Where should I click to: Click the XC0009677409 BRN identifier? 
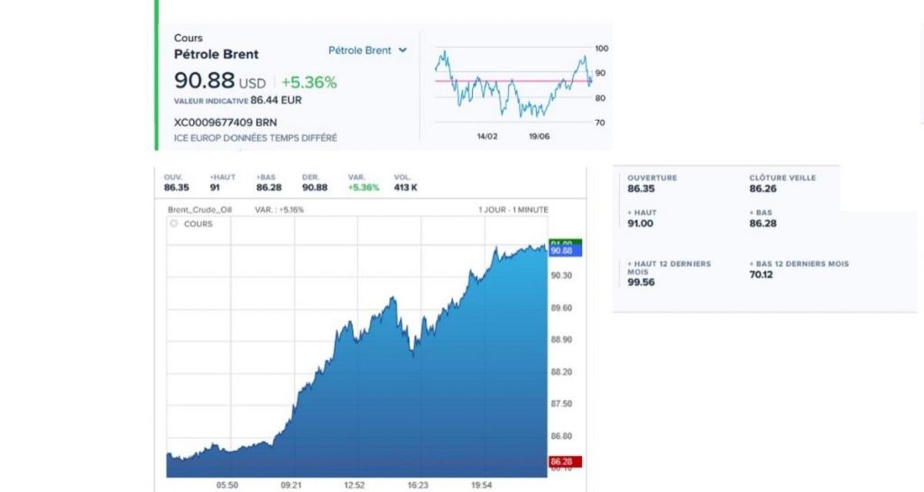pyautogui.click(x=225, y=123)
